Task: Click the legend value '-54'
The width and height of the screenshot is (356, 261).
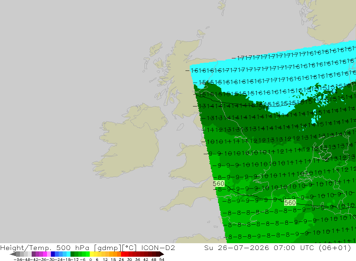Action: (18, 260)
